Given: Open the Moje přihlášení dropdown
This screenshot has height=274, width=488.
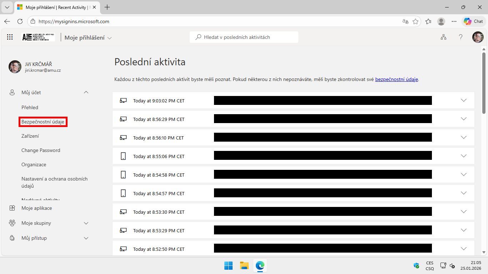Looking at the screenshot, I should (110, 37).
